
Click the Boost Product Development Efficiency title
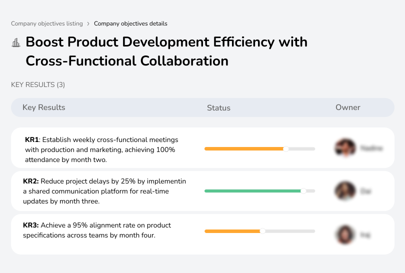coord(166,51)
